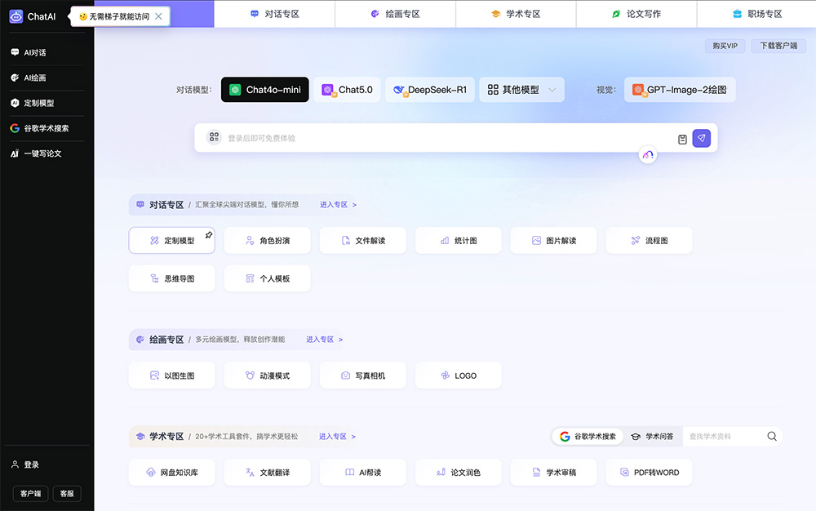Screen dimensions: 816x511
Task: Click the 客户端 button at sidebar bottom
Action: click(x=31, y=494)
